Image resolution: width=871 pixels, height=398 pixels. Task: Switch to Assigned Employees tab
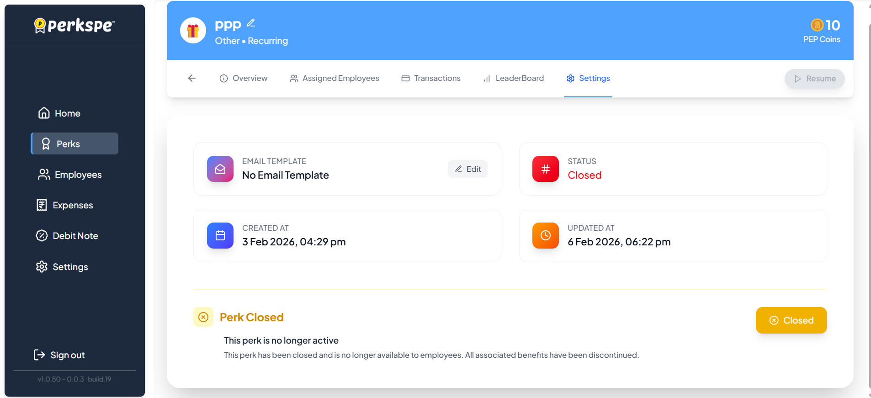point(335,78)
